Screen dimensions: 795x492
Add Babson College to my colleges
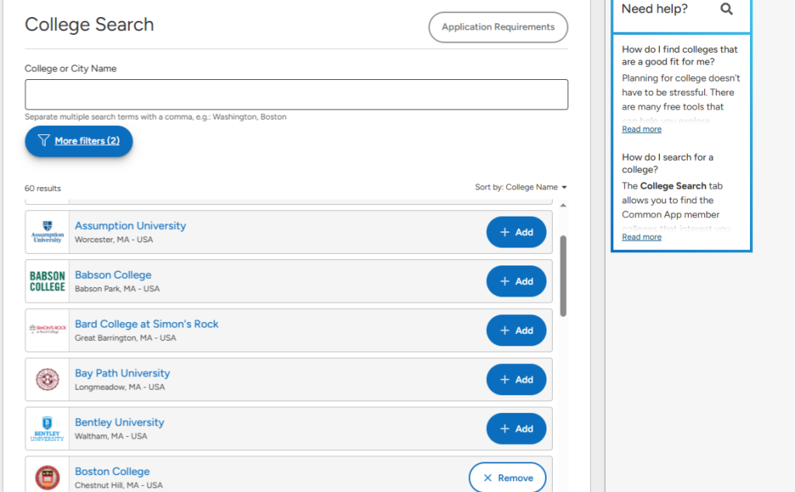tap(516, 281)
